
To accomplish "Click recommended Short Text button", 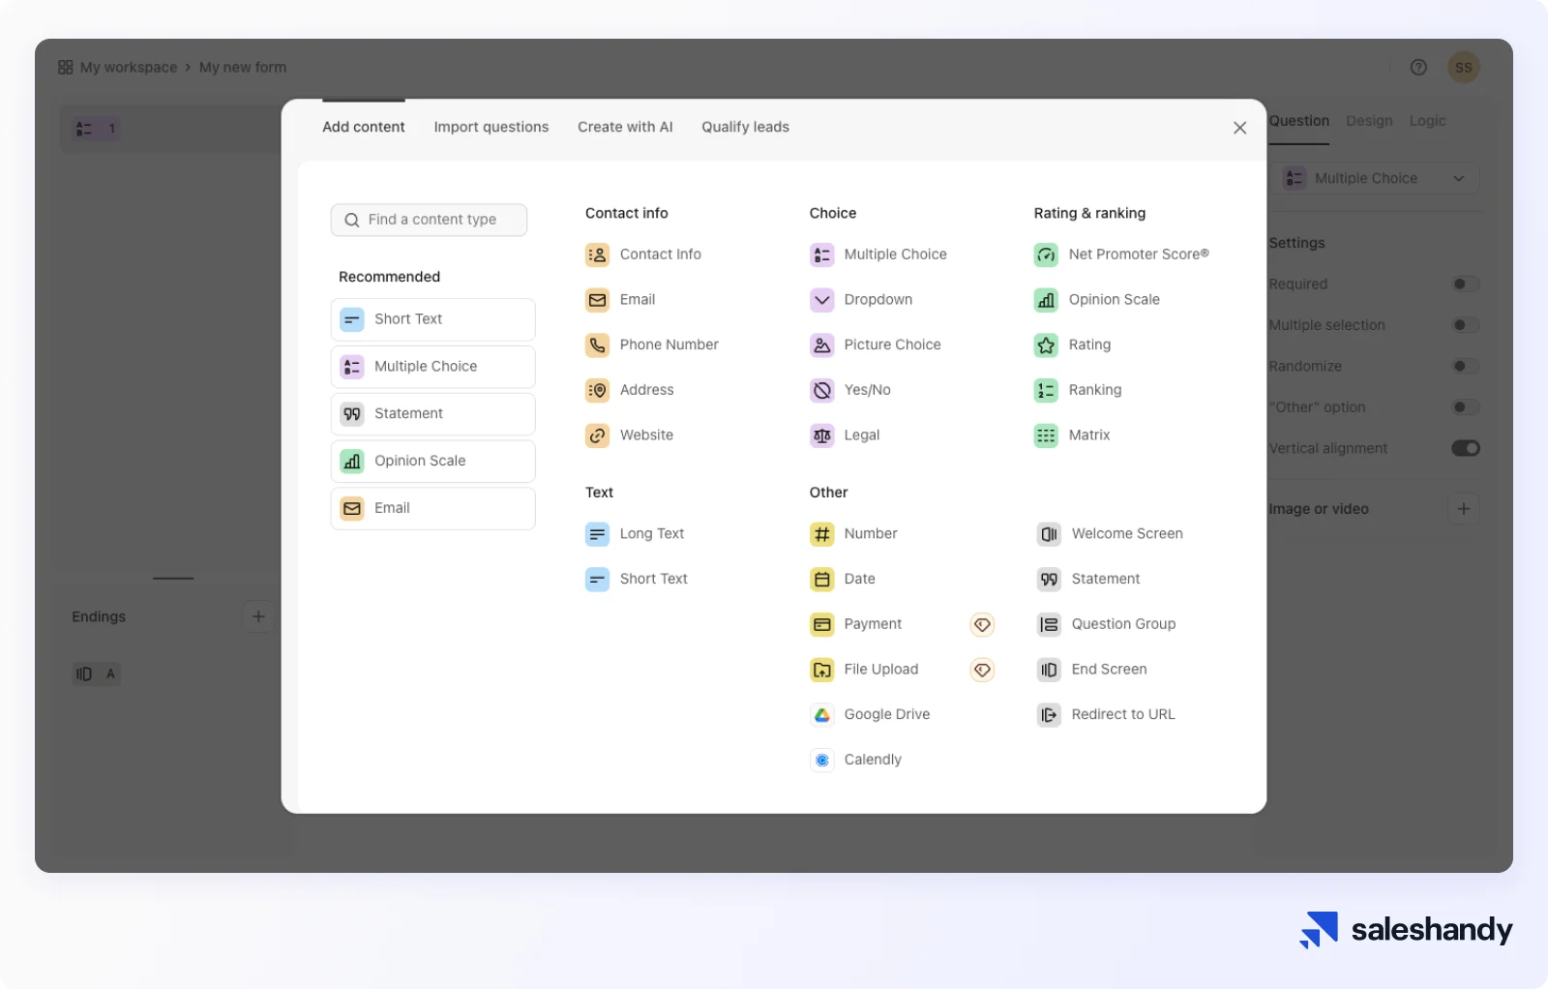I will click(432, 319).
